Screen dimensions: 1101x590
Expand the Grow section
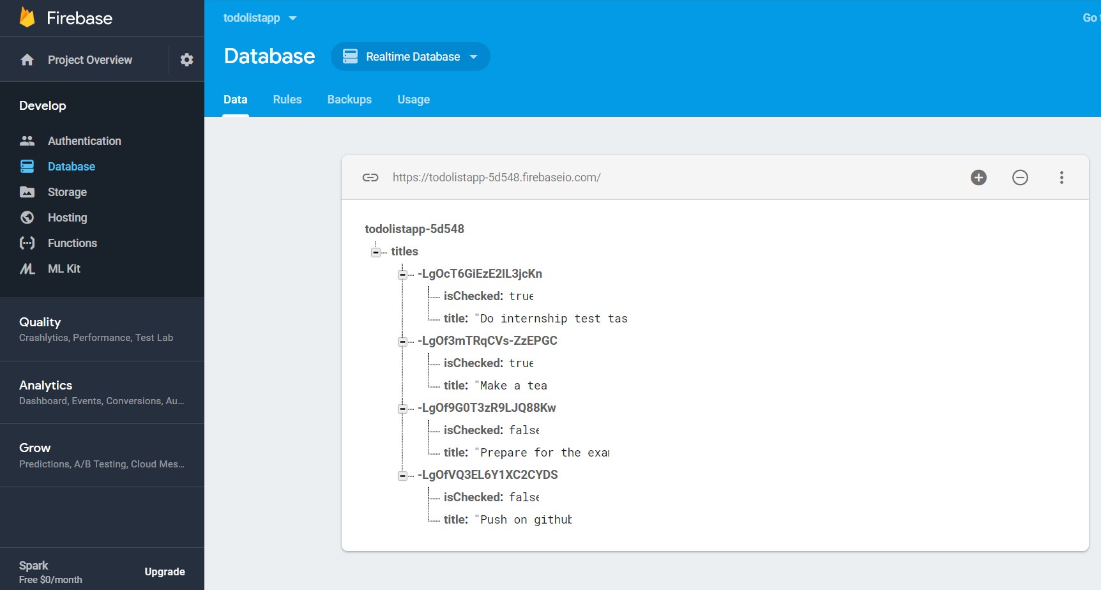(x=102, y=455)
